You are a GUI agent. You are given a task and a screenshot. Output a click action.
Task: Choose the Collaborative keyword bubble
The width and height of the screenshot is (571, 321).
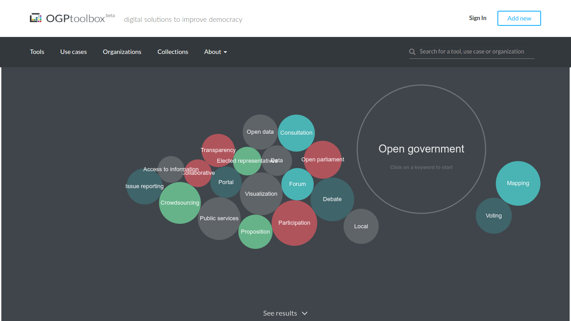coord(198,173)
